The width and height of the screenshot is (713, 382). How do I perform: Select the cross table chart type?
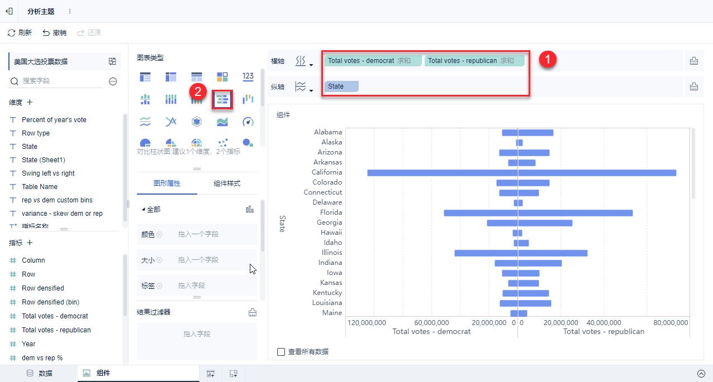click(x=171, y=76)
